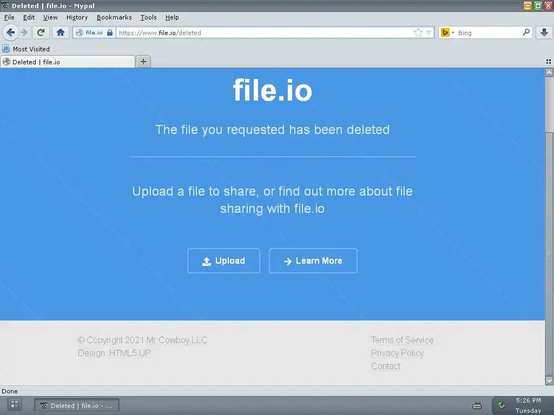Click the network status tray icon
Image resolution: width=554 pixels, height=415 pixels.
click(x=502, y=405)
